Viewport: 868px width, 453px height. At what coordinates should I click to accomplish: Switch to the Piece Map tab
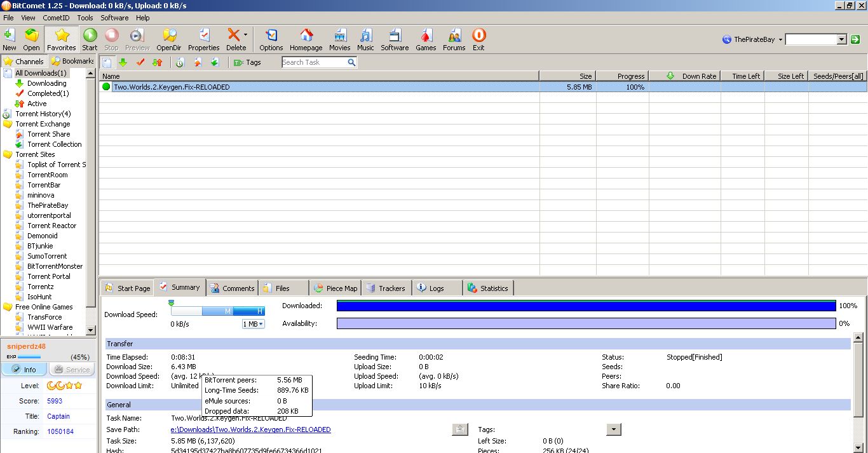(x=335, y=288)
